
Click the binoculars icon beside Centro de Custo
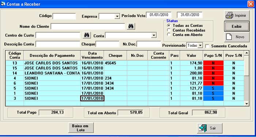(87, 35)
